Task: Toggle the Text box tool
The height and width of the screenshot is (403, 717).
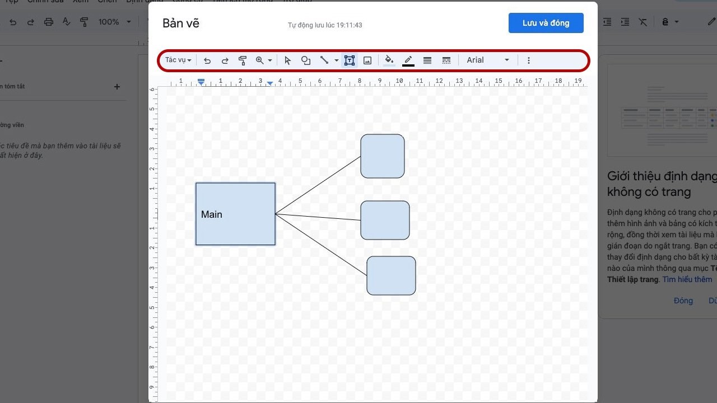Action: (x=350, y=60)
